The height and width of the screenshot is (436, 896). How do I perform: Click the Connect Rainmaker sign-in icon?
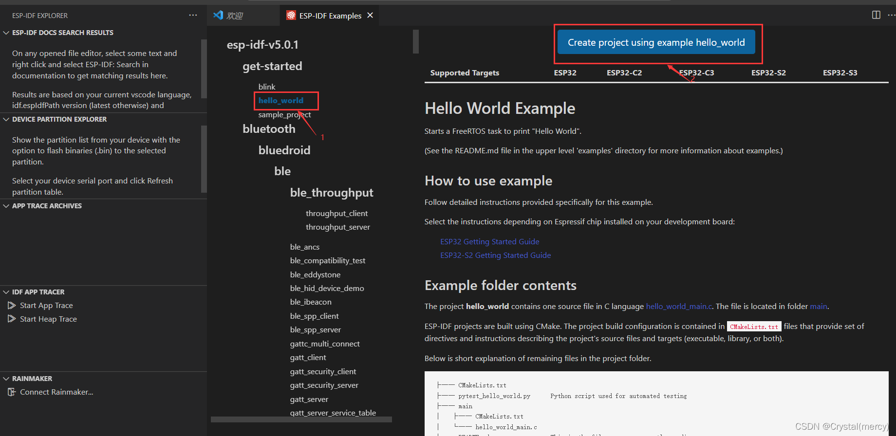pyautogui.click(x=12, y=392)
